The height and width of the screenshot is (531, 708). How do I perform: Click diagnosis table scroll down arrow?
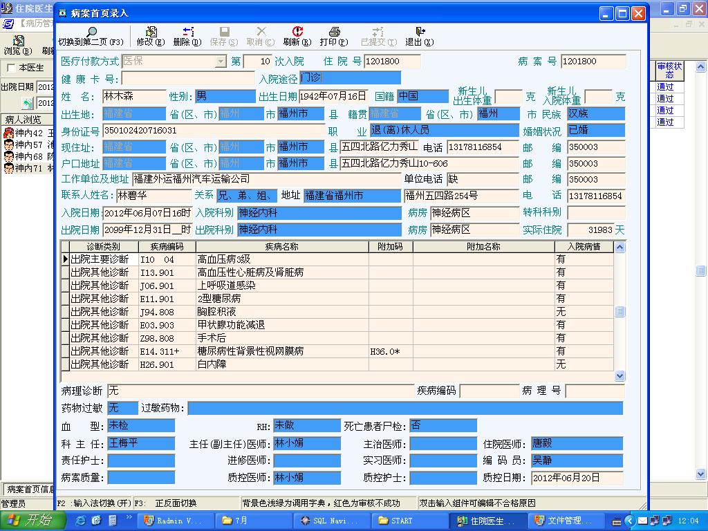tap(620, 375)
